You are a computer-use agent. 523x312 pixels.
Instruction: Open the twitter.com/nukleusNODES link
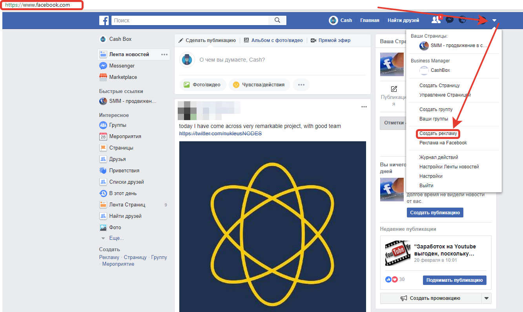click(220, 133)
